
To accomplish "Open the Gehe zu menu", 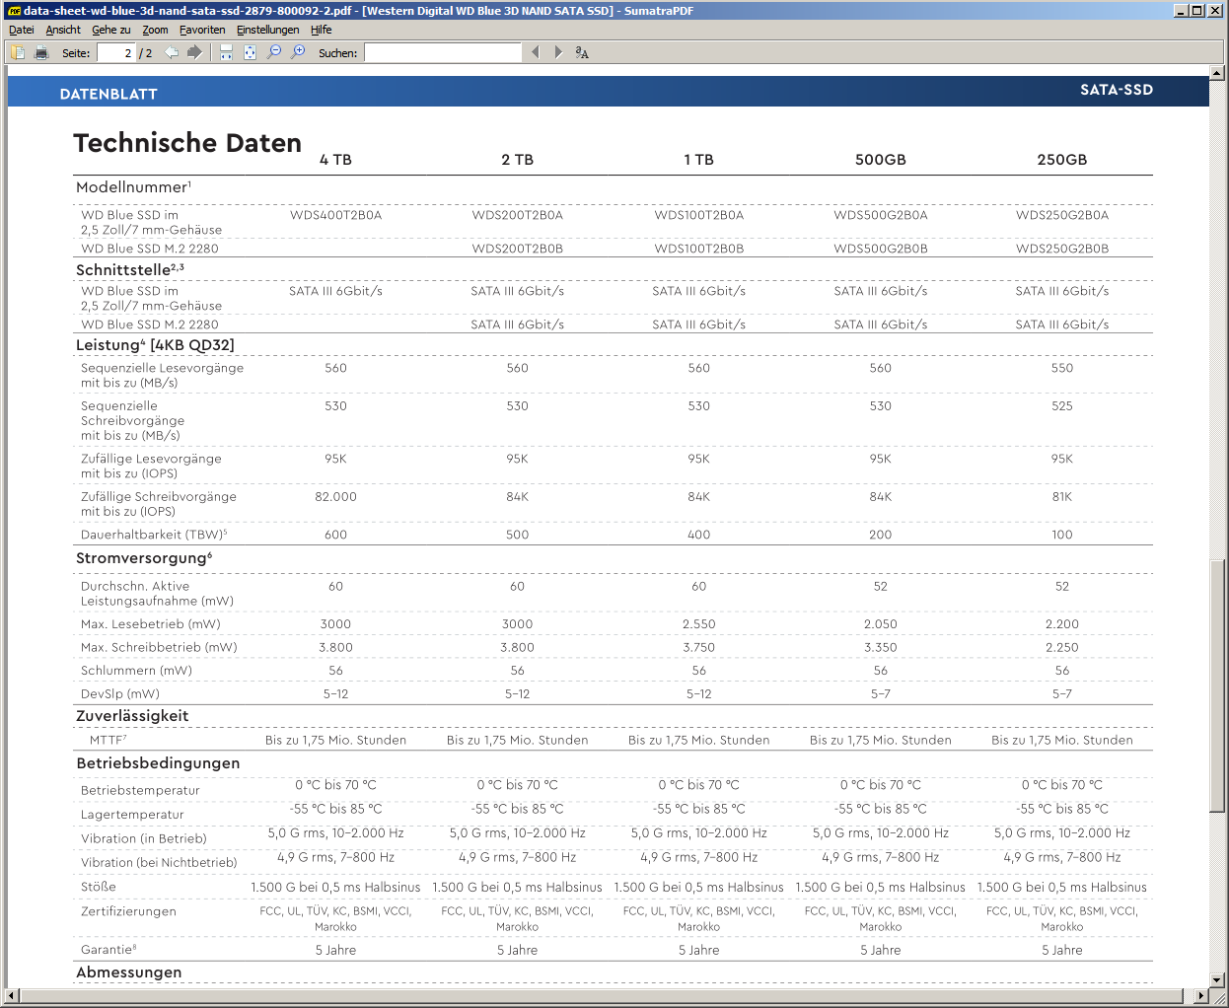I will [x=111, y=30].
